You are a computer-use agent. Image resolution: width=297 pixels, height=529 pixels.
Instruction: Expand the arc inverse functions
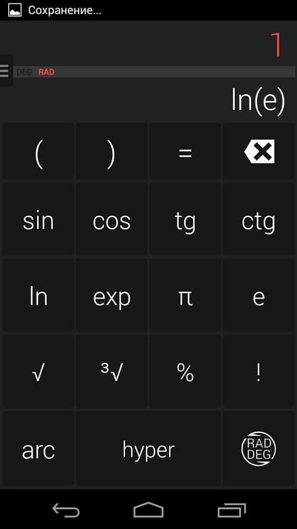tap(38, 448)
